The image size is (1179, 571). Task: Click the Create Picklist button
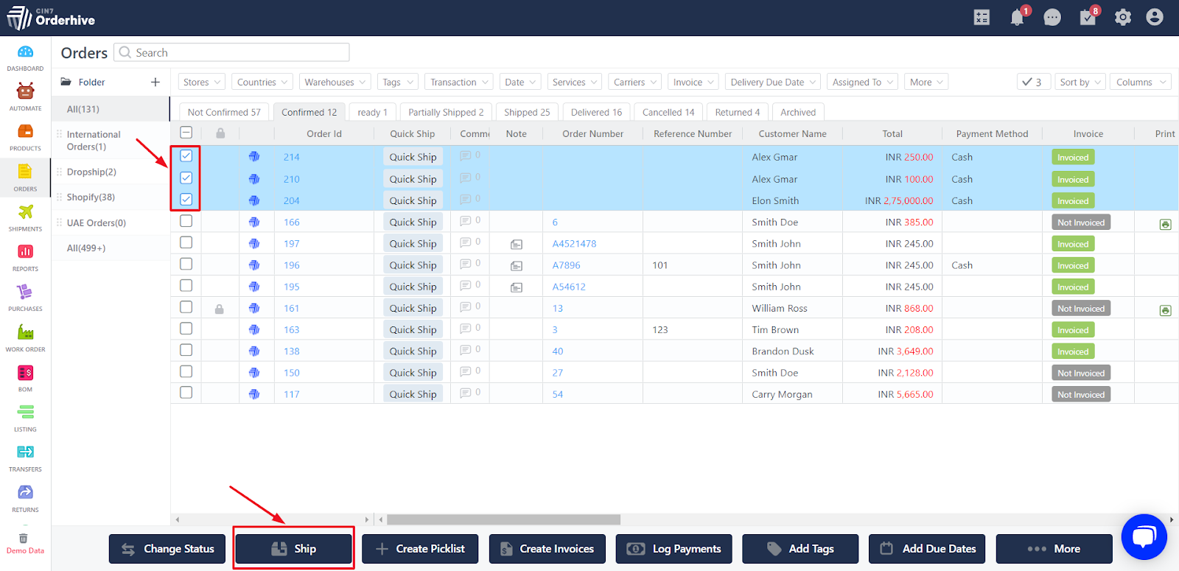pos(420,549)
